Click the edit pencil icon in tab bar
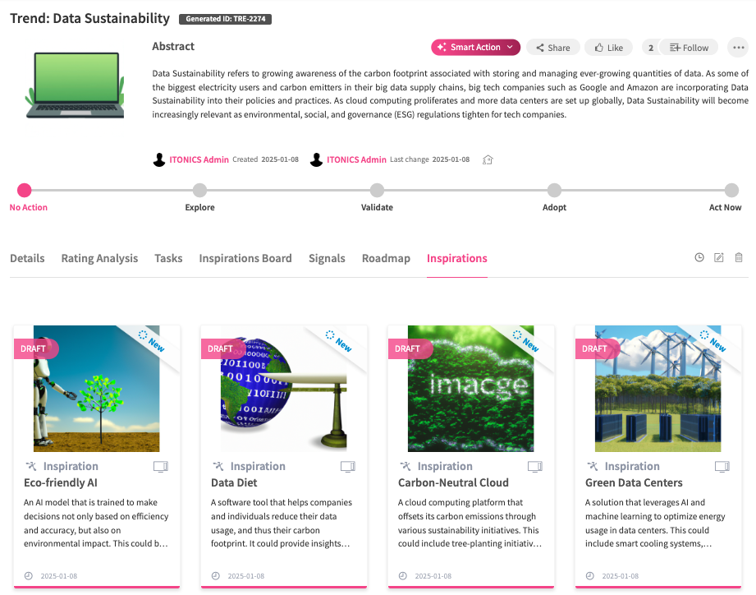The height and width of the screenshot is (595, 756). coord(719,258)
